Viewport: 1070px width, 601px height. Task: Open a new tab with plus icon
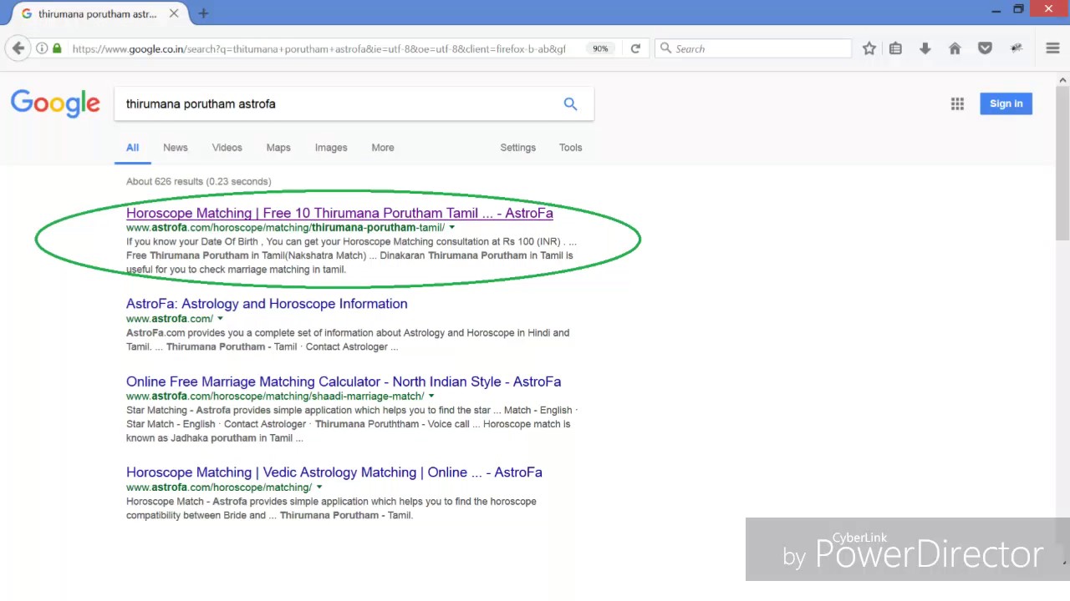tap(203, 13)
